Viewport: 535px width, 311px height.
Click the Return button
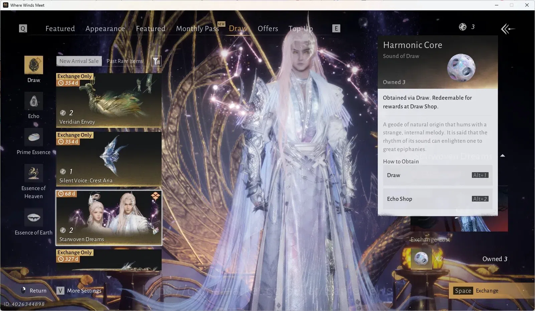[34, 291]
